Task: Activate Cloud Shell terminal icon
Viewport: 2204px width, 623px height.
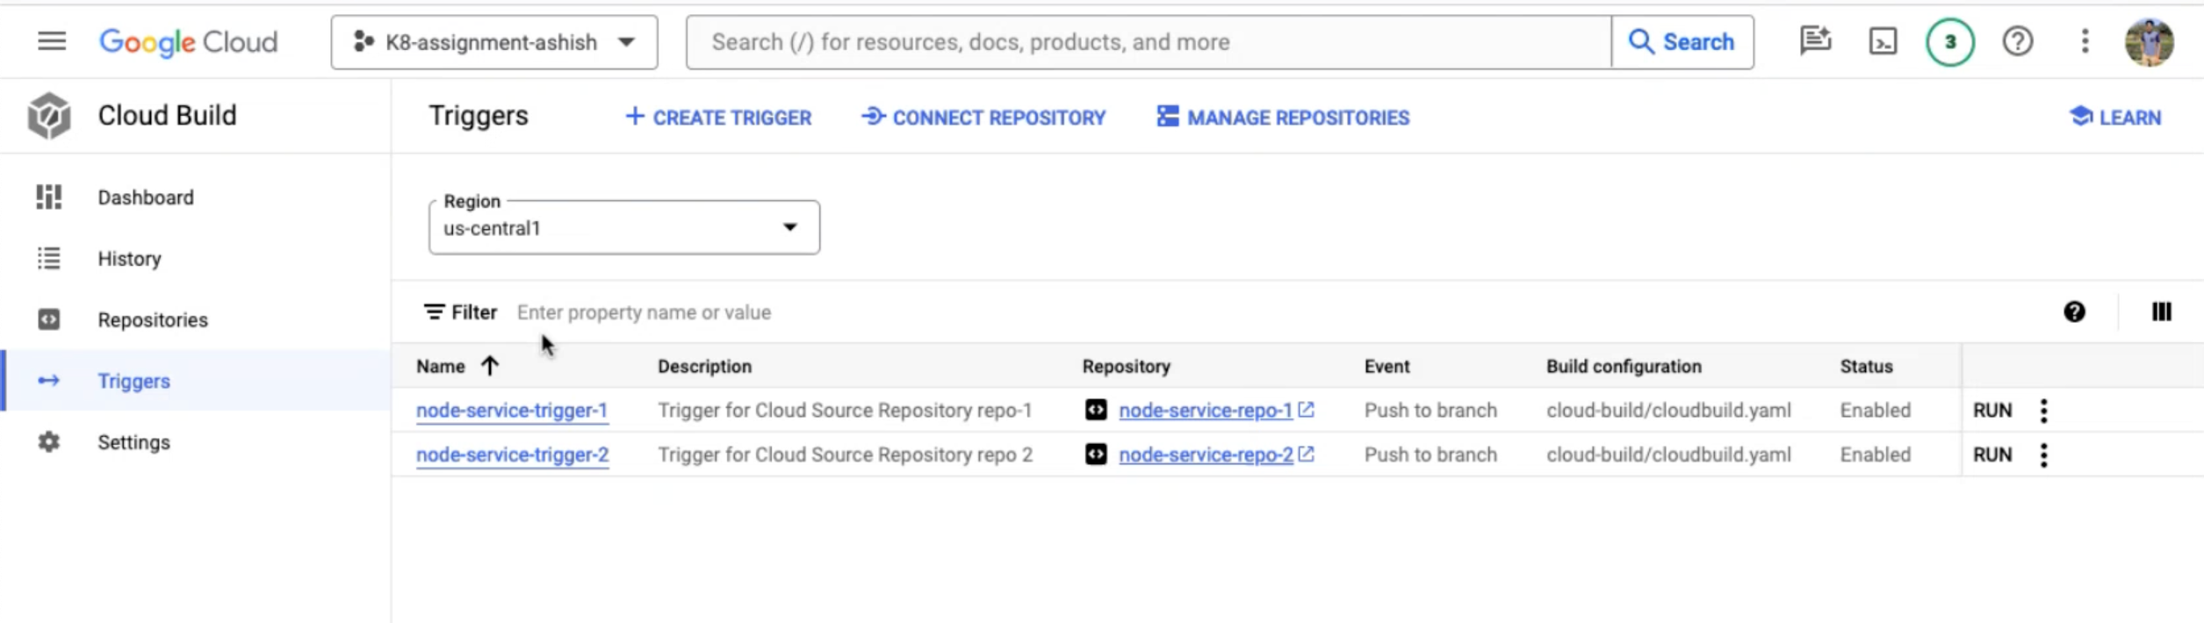Action: coord(1883,41)
